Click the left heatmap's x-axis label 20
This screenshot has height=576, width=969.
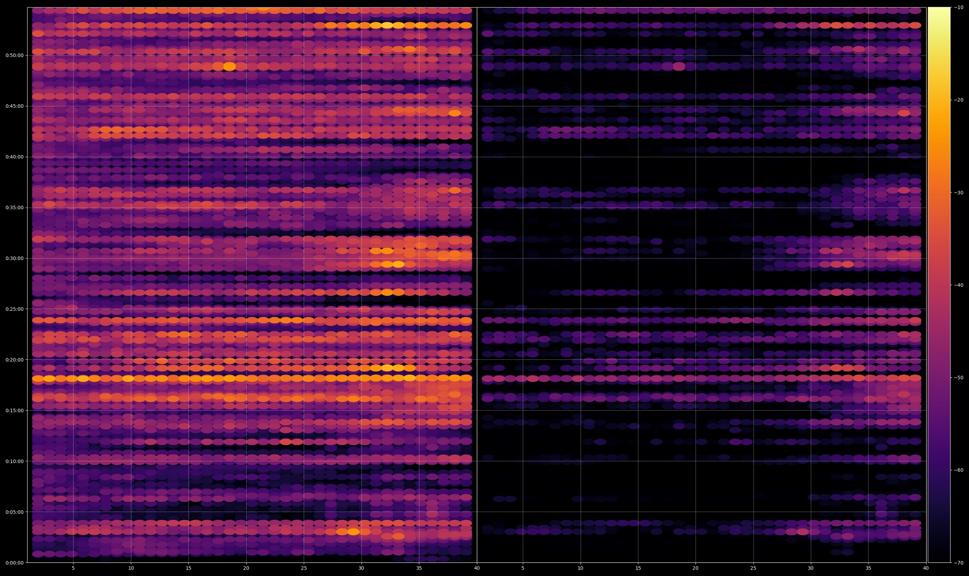(246, 568)
